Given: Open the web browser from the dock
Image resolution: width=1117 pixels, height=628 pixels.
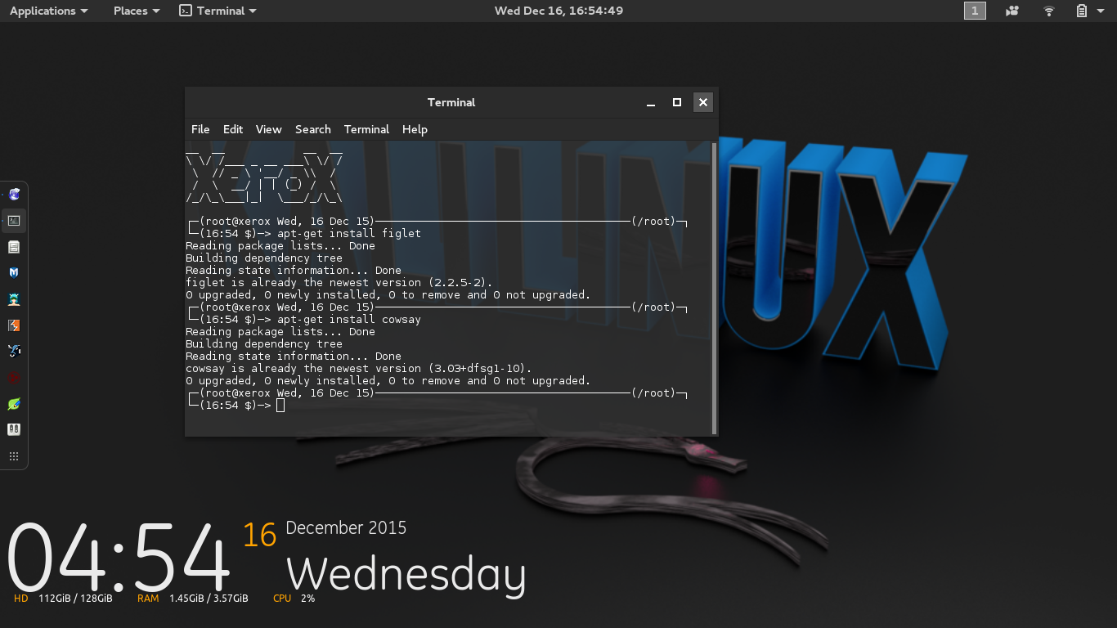Looking at the screenshot, I should 14,194.
